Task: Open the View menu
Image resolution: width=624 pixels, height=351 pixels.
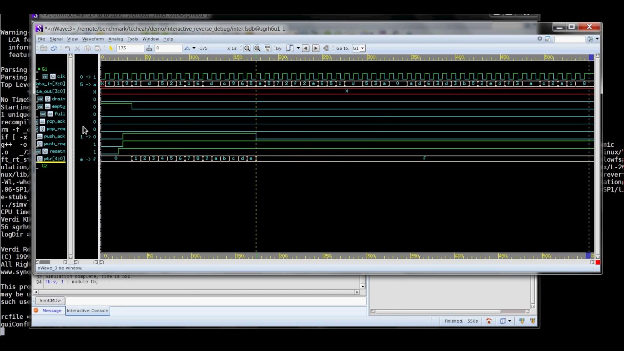Action: pos(72,39)
